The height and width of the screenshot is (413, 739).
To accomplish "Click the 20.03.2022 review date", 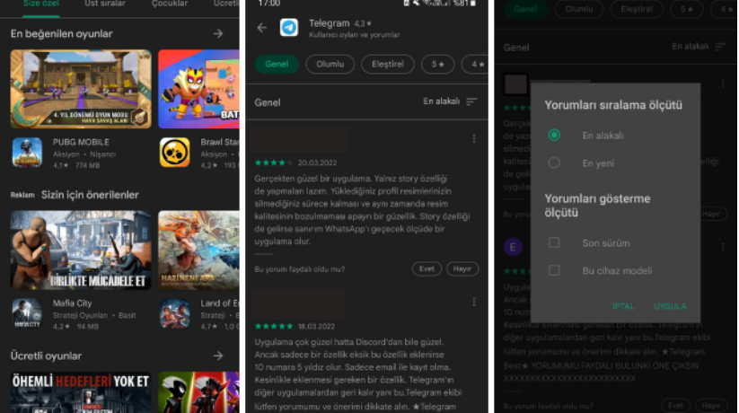I will coord(317,163).
